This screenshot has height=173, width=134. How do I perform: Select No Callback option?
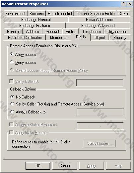[x=12, y=97]
